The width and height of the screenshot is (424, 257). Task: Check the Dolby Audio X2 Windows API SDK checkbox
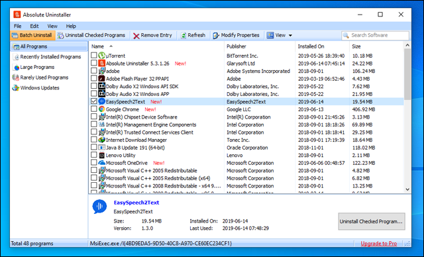coord(94,86)
